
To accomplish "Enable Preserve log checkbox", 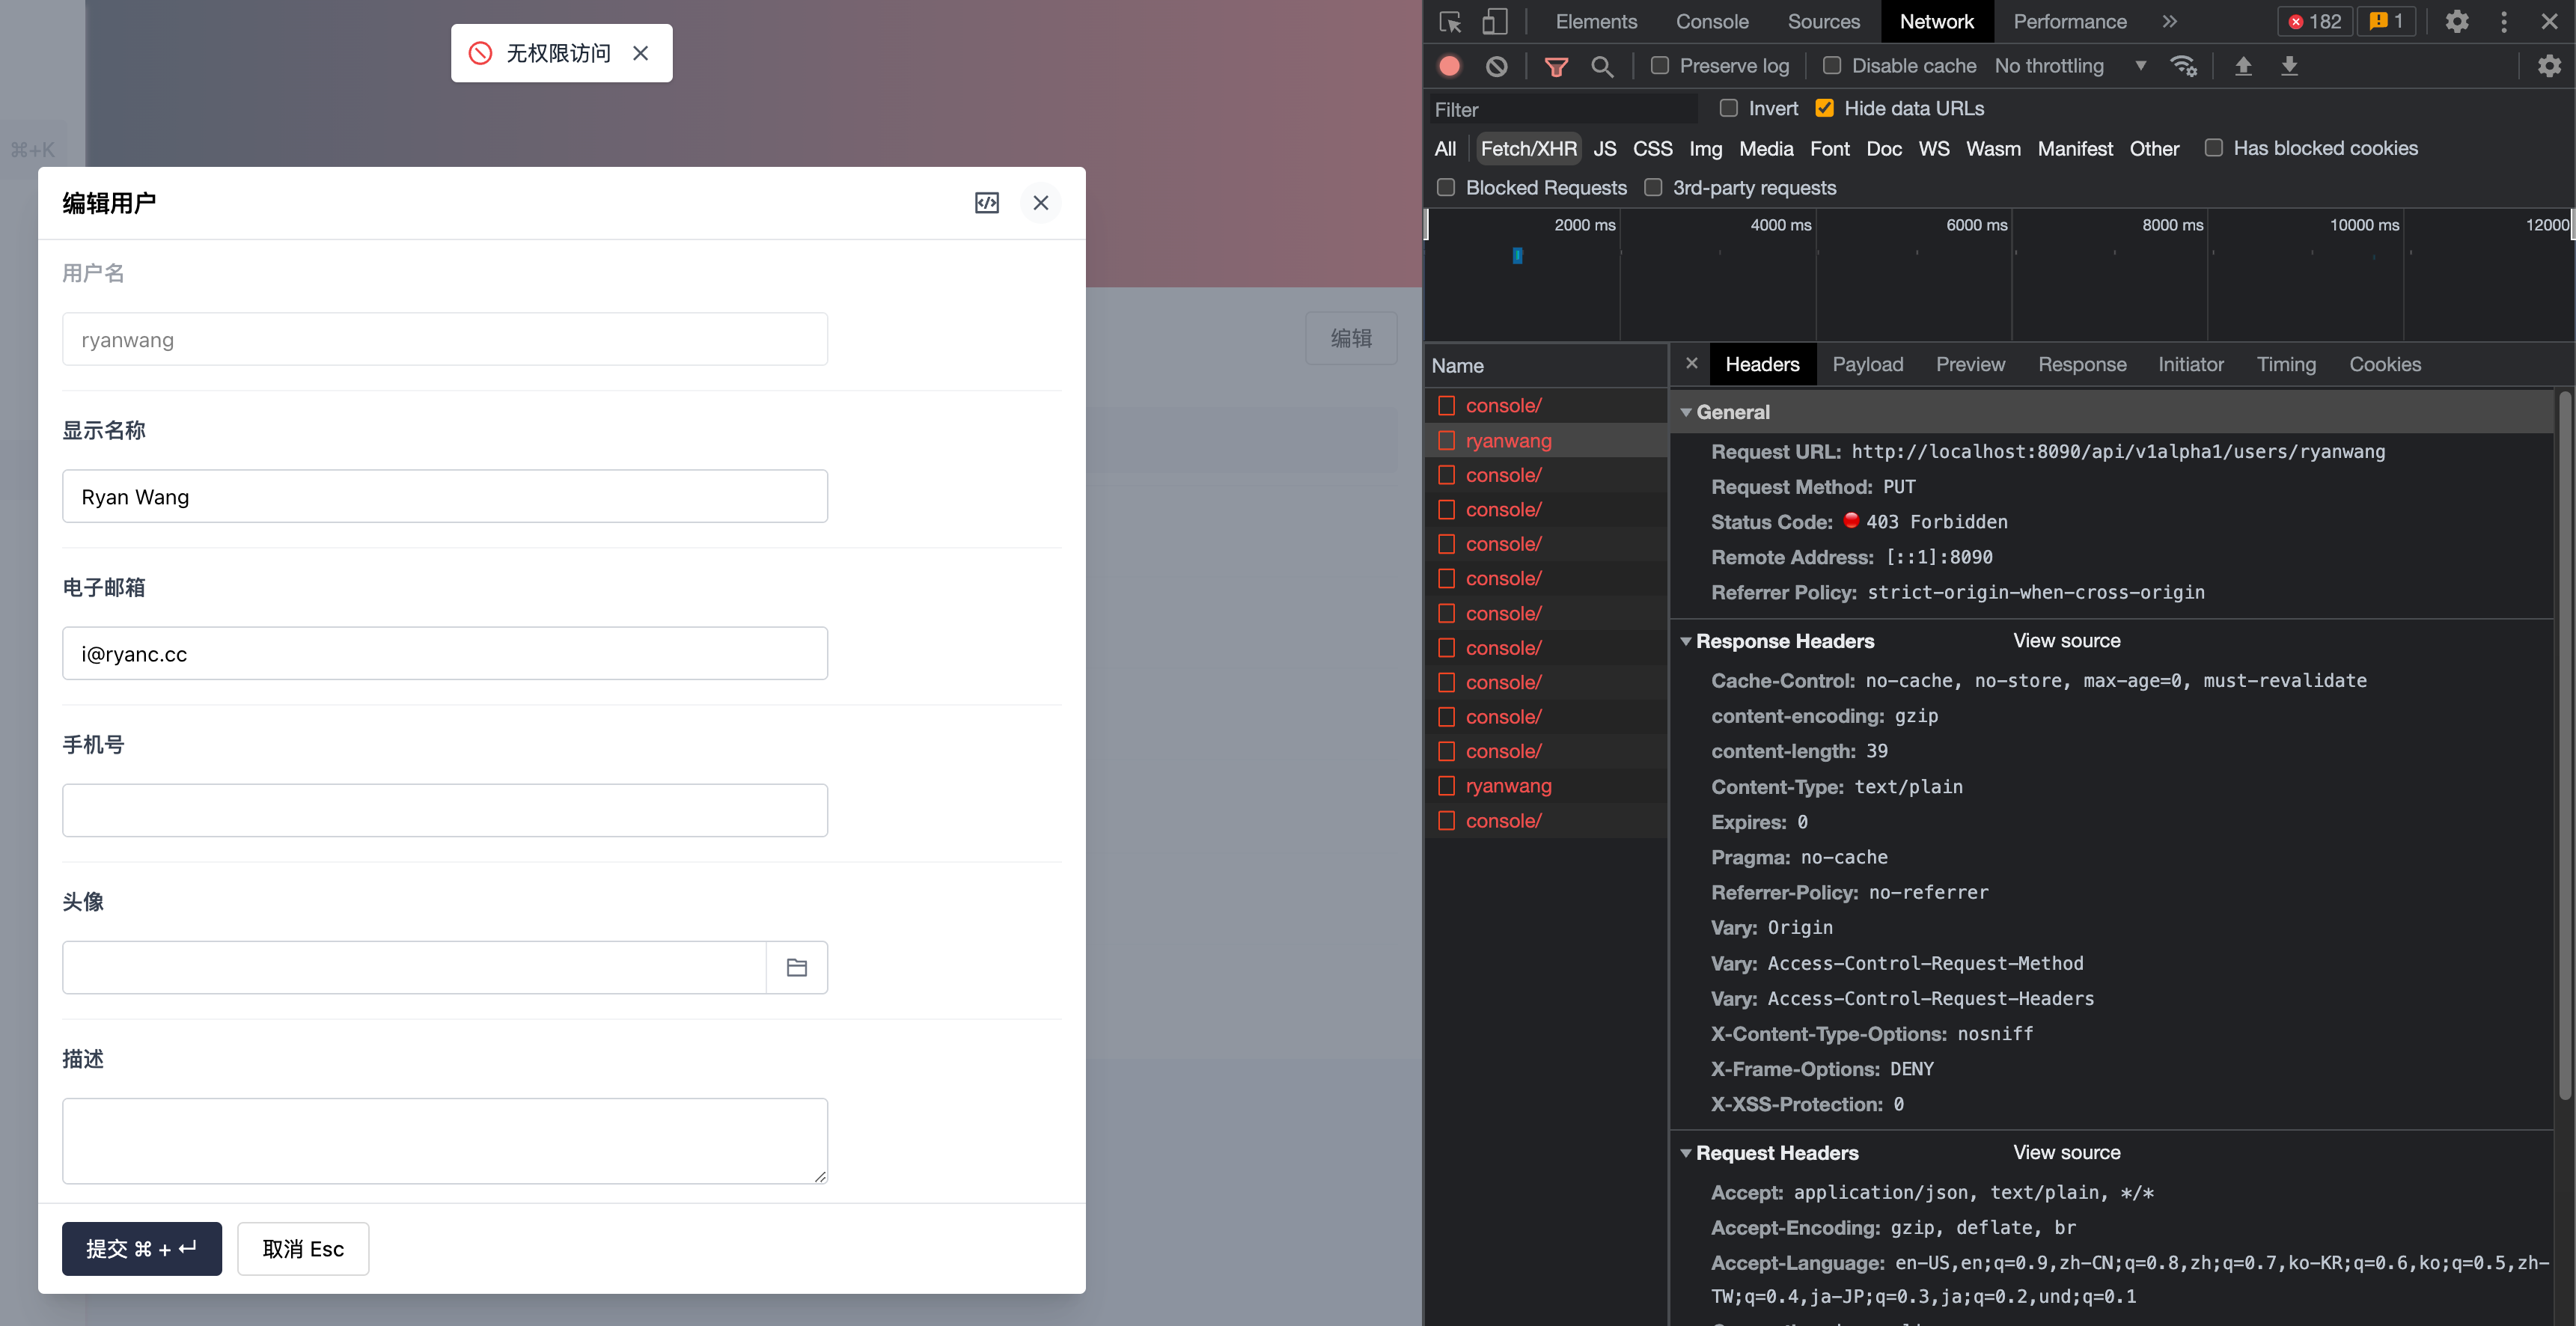I will [1659, 66].
